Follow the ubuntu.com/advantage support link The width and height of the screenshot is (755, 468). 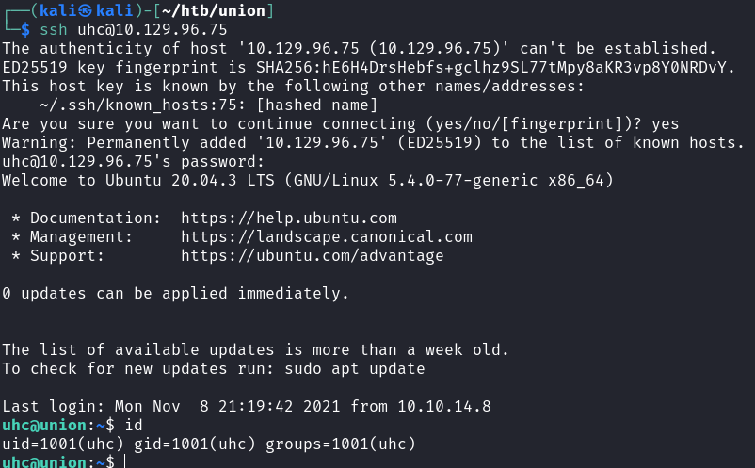pyautogui.click(x=312, y=255)
